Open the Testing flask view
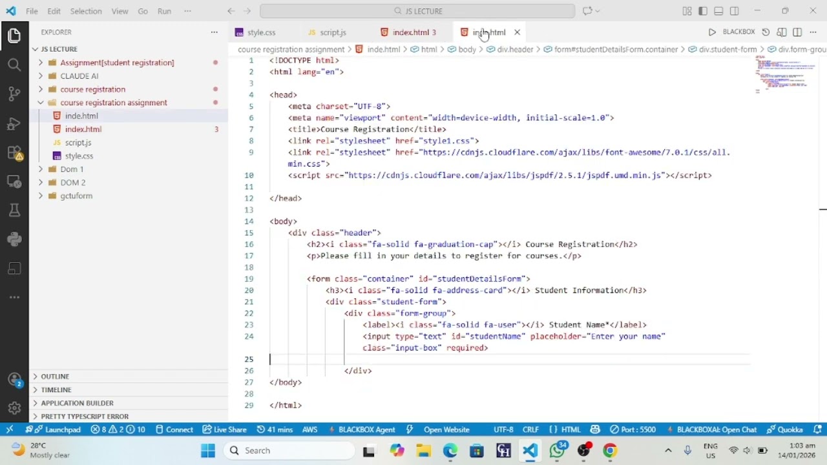Image resolution: width=827 pixels, height=465 pixels. [14, 211]
